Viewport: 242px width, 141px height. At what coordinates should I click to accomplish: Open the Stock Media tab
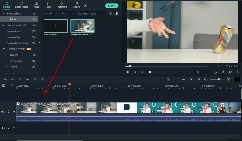[21, 5]
